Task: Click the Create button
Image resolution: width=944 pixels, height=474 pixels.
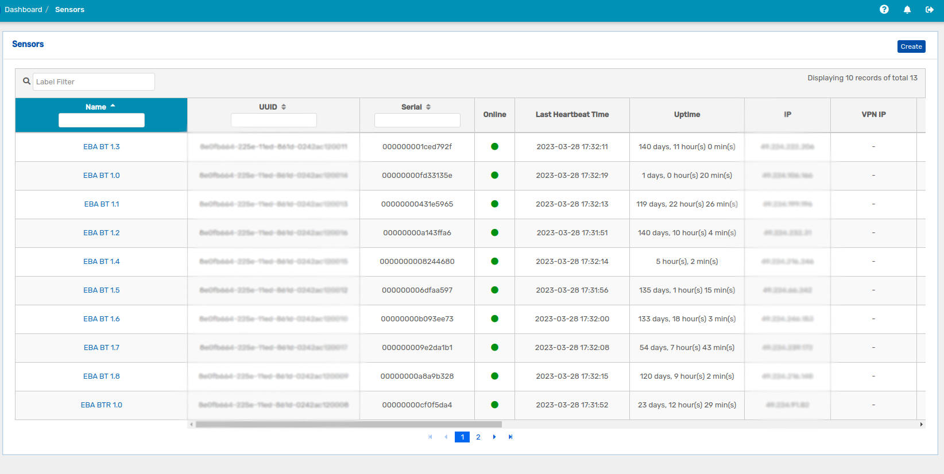Action: click(911, 46)
